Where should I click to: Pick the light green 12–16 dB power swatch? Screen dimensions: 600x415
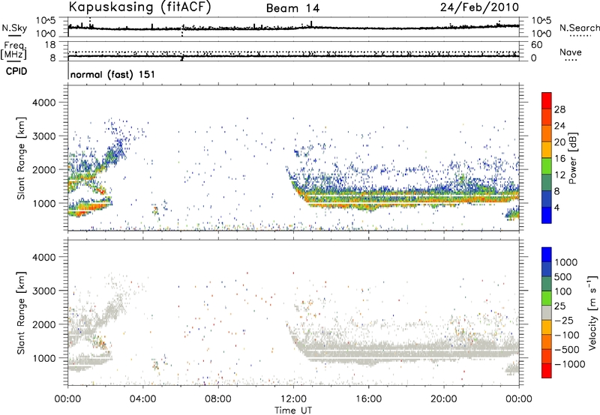click(x=547, y=166)
